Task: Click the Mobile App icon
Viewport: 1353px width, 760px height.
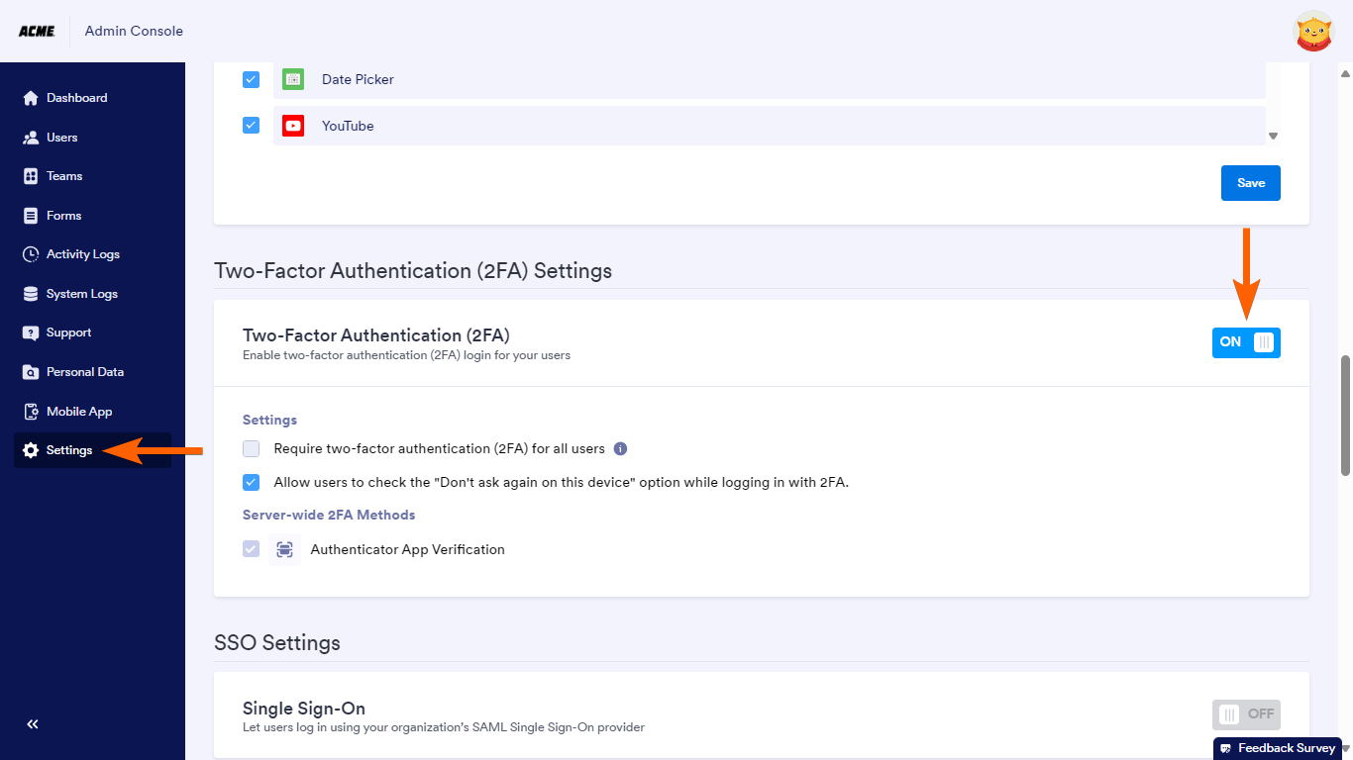Action: pos(30,412)
